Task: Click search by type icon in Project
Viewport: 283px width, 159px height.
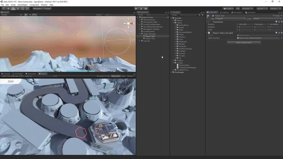Action: 199,15
